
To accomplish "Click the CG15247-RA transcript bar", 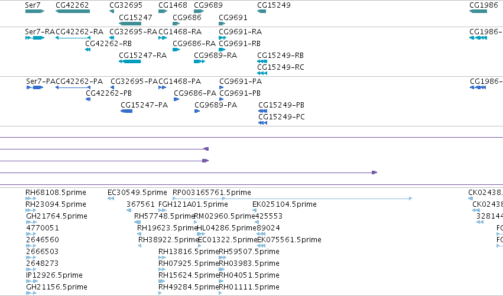I will point(130,61).
